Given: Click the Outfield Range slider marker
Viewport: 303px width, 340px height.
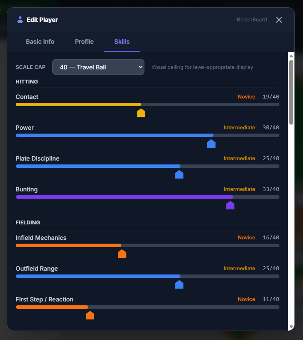Looking at the screenshot, I should point(179,285).
